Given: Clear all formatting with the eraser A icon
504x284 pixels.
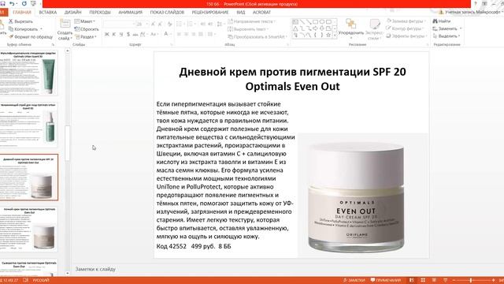Looking at the screenshot, I should [x=170, y=24].
